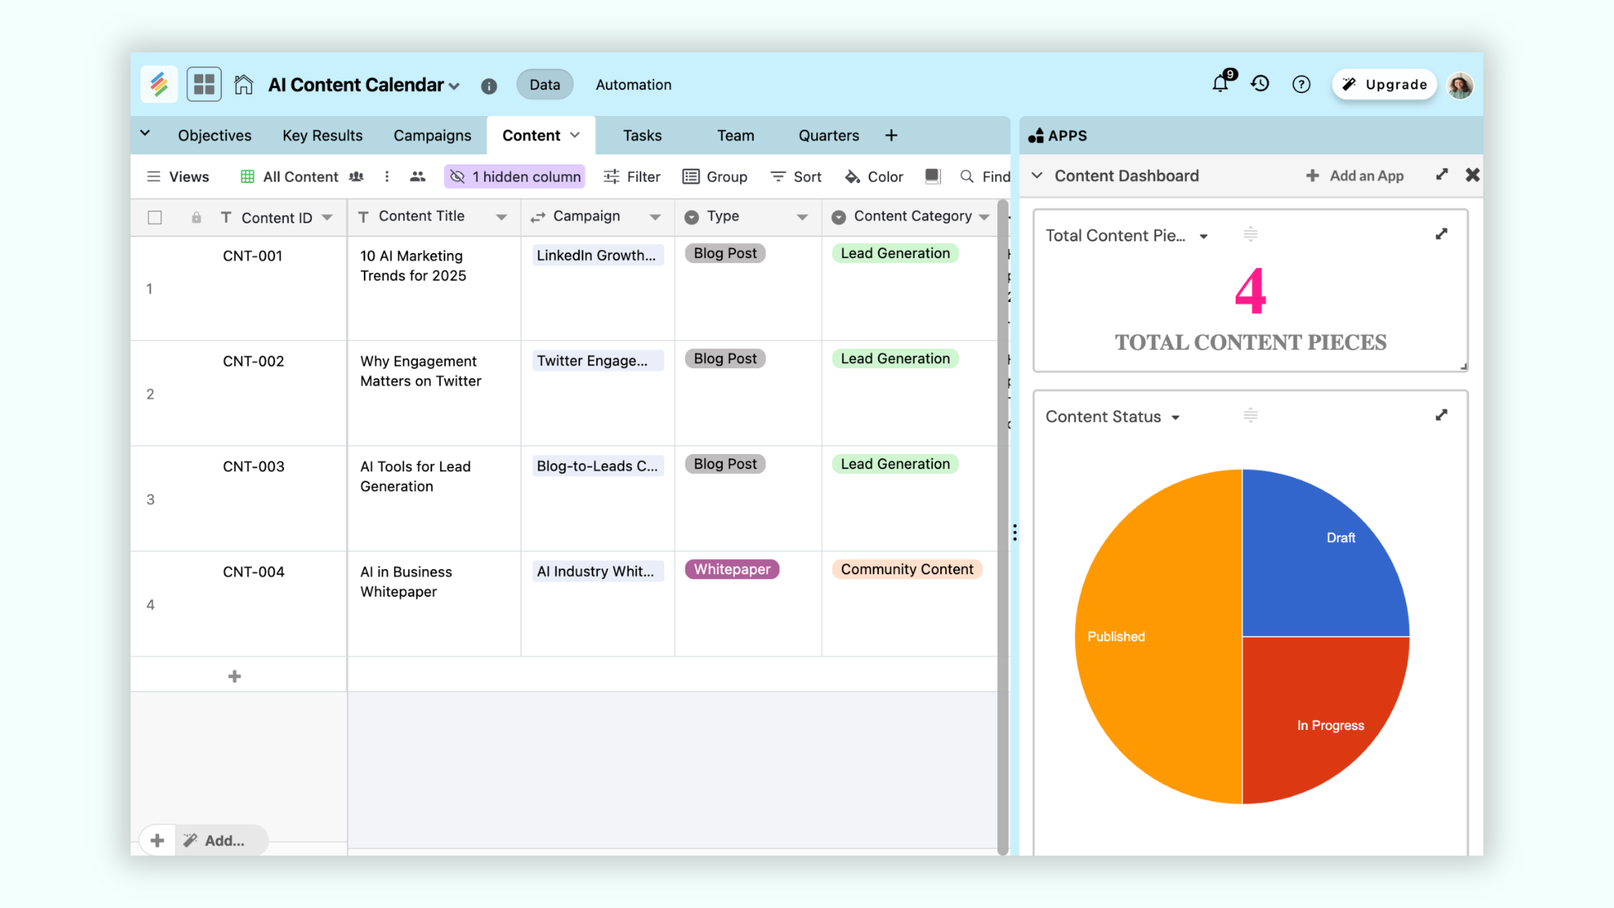Expand the Content Status widget to fullscreen
The image size is (1614, 908).
click(x=1441, y=415)
